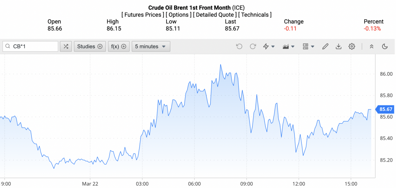This screenshot has width=396, height=188.
Task: Open the drawing pencil tool
Action: tap(325, 46)
